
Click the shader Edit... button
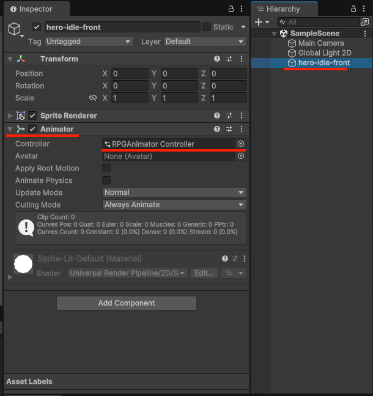tap(204, 273)
